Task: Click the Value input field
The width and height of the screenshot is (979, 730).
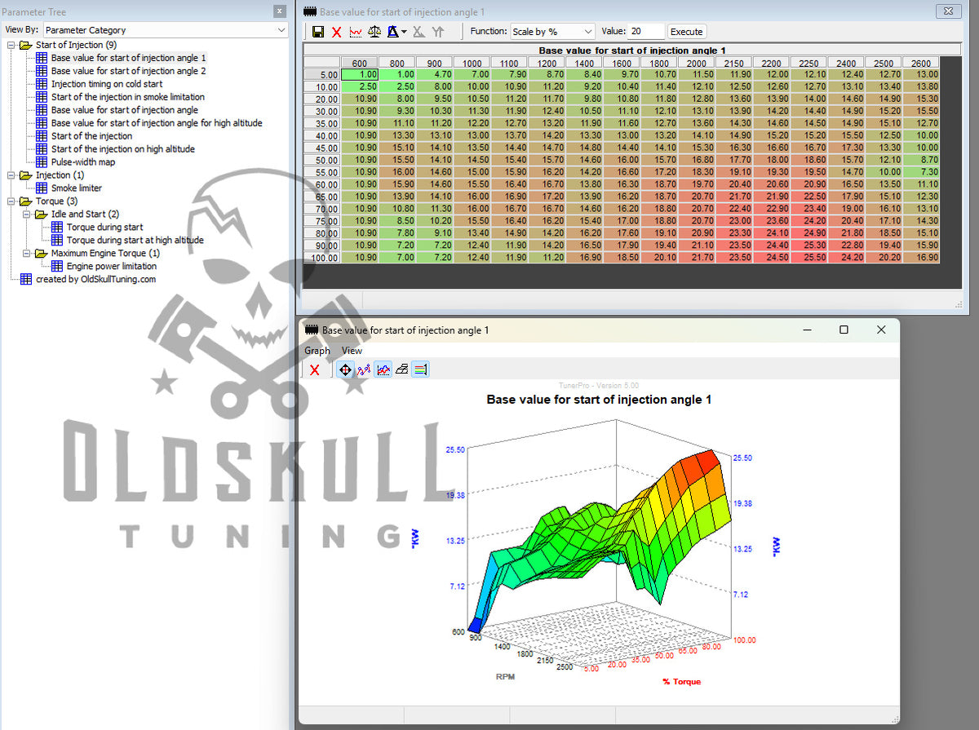Action: [x=646, y=32]
